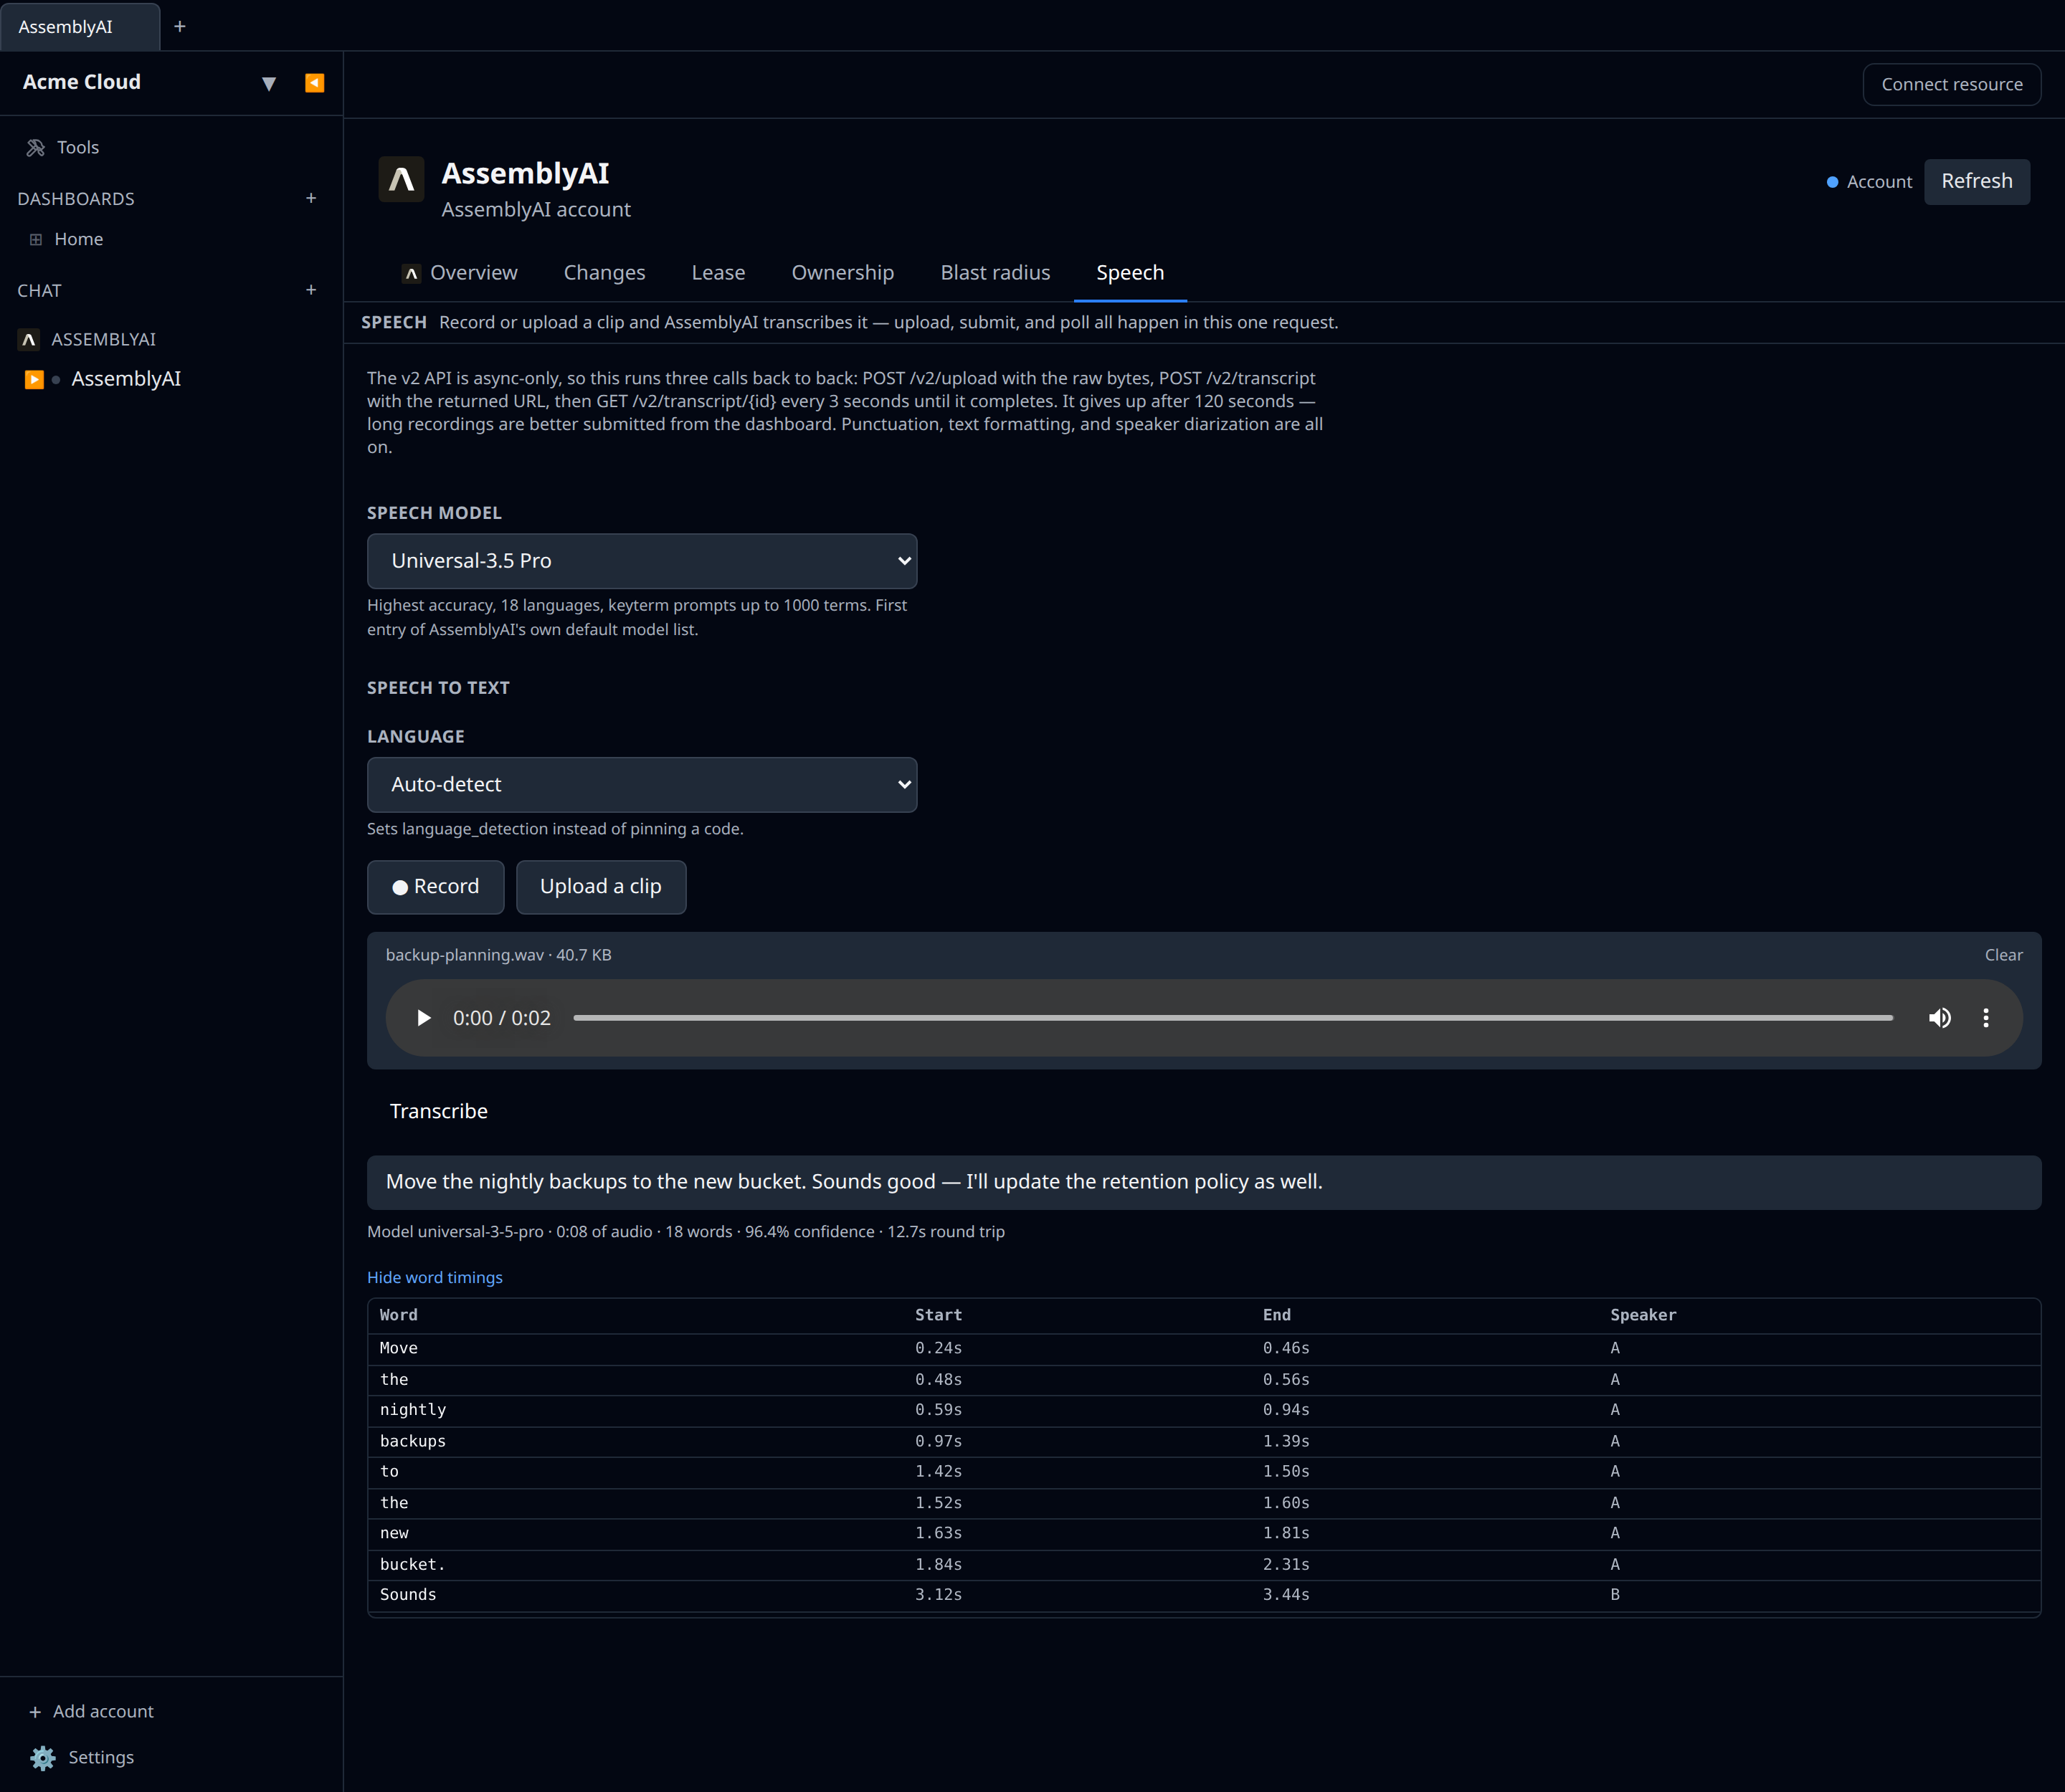
Task: Select the 'new' word row
Action: [1204, 1533]
